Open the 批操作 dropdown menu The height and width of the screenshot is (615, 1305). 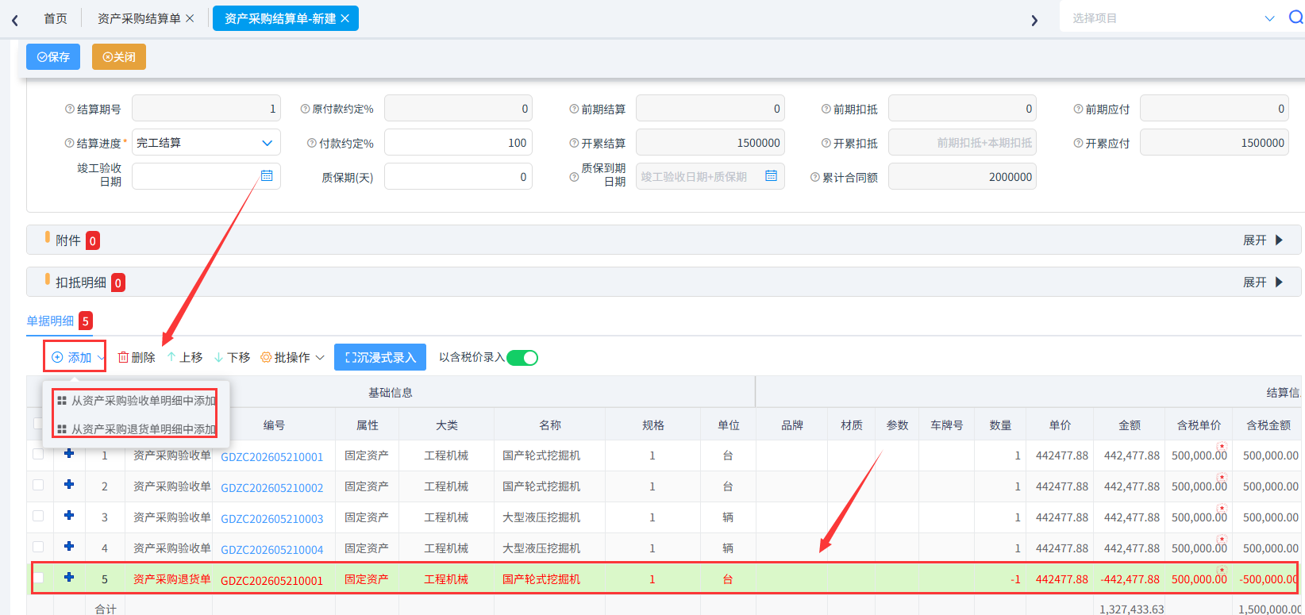click(292, 357)
